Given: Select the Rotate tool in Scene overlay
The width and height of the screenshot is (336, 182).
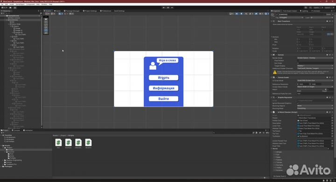Looking at the screenshot, I should [46, 25].
